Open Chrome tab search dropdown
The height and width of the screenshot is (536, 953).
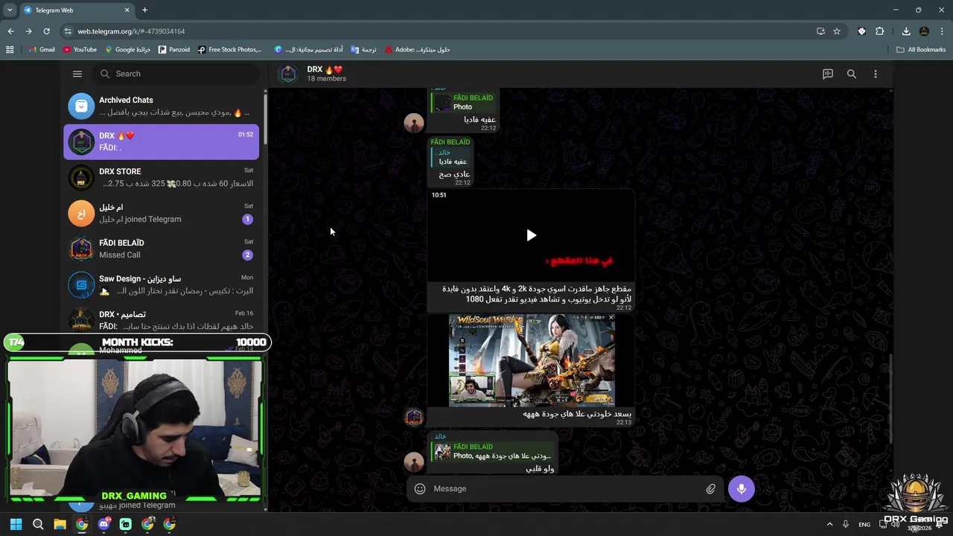click(9, 10)
